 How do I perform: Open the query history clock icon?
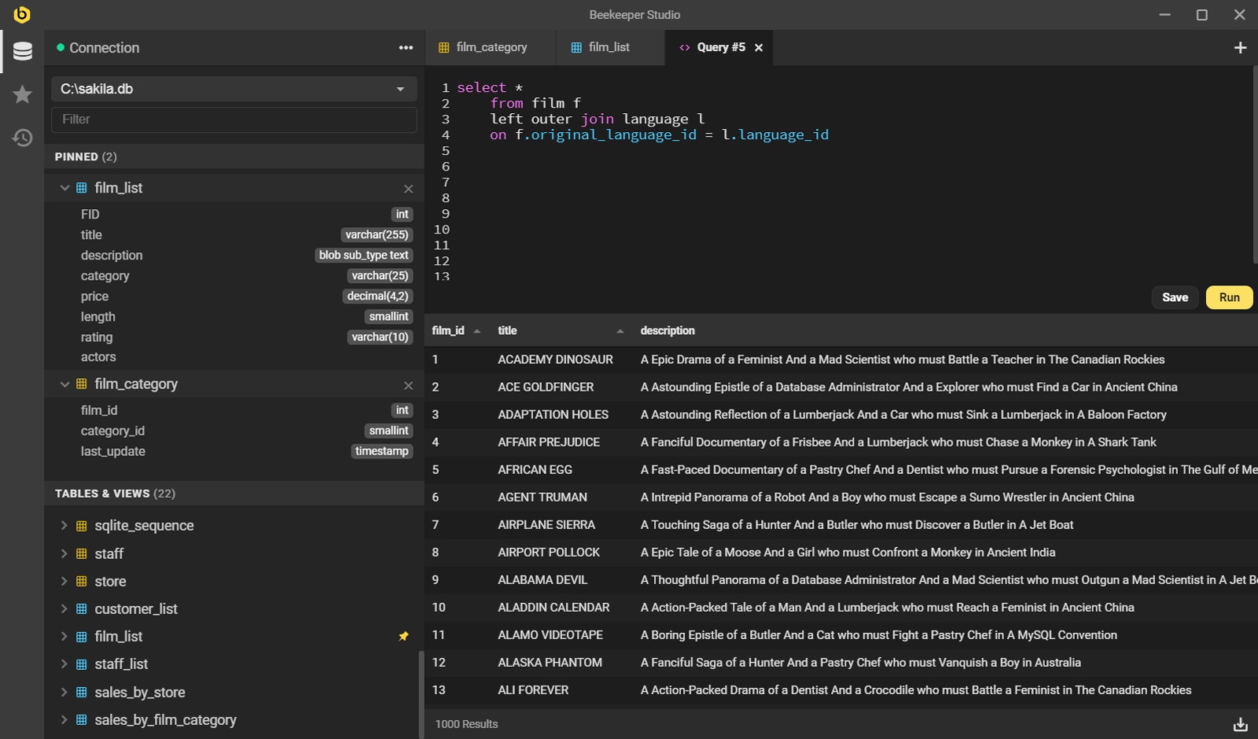pos(22,138)
